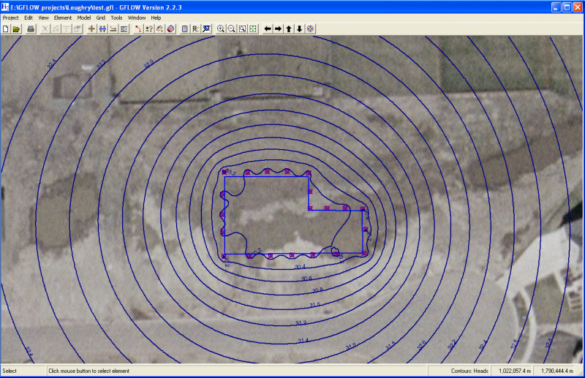
Task: Open the Element menu
Action: click(63, 18)
